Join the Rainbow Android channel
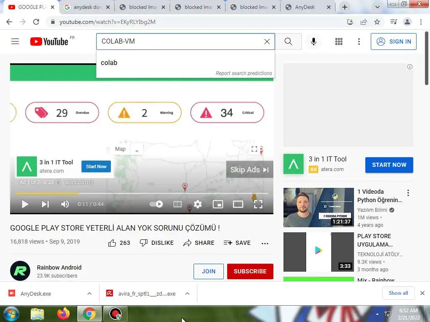The image size is (430, 322). pos(208,271)
